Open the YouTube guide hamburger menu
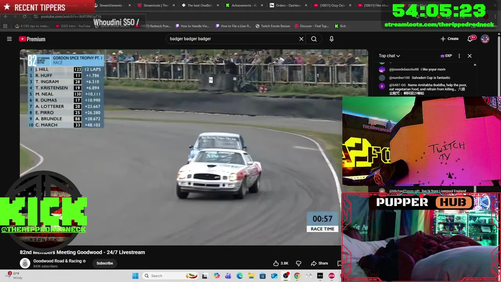Screen dimensions: 501x282 click(x=9, y=39)
